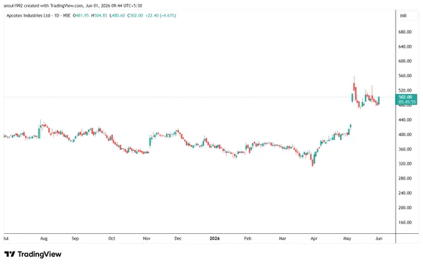Click the 2026 year label on time axis

(215, 238)
